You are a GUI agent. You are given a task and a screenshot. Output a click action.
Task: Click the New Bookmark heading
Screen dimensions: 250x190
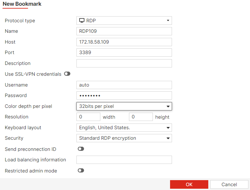[22, 4]
